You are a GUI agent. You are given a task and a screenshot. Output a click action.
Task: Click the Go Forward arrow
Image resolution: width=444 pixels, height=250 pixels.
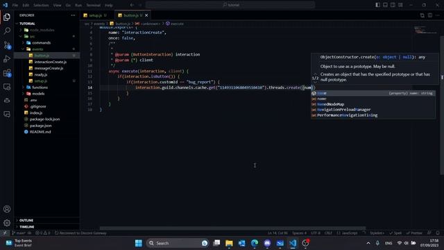tap(140, 5)
